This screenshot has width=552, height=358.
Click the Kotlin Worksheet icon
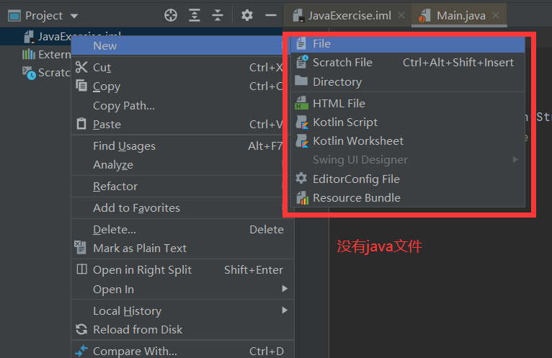tap(302, 140)
